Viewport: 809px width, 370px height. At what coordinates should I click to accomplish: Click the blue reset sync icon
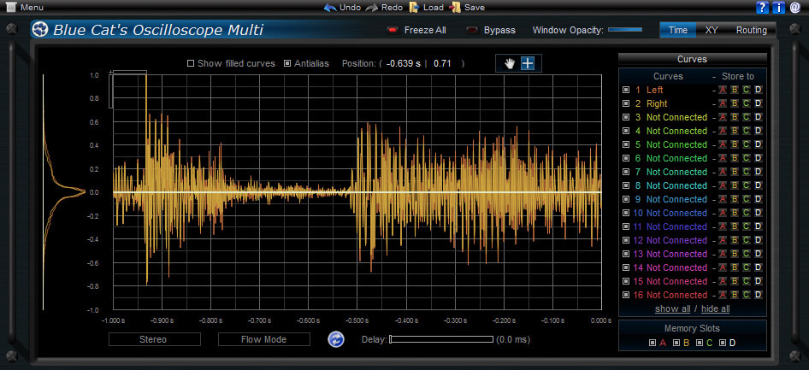[336, 339]
